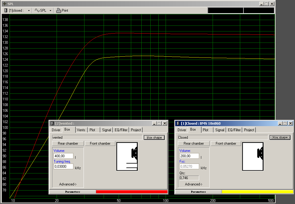The width and height of the screenshot is (295, 204).
Task: Maximize the SPL graph window
Action: tap(267, 4)
